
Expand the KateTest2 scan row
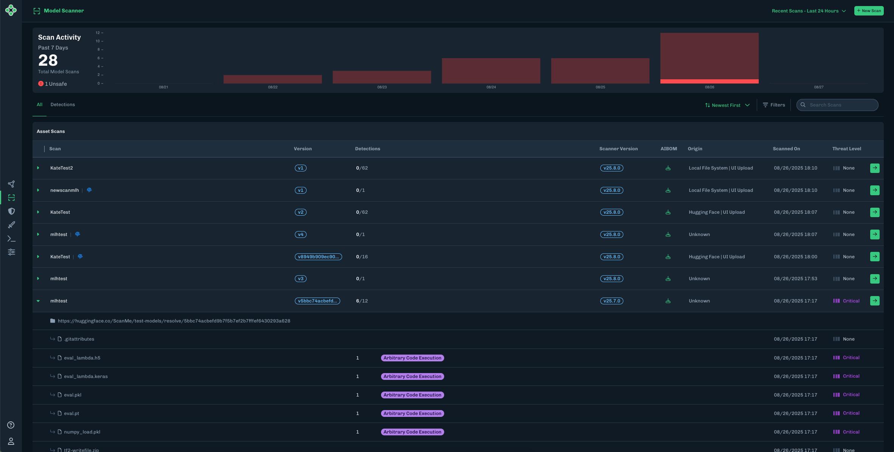(x=38, y=168)
